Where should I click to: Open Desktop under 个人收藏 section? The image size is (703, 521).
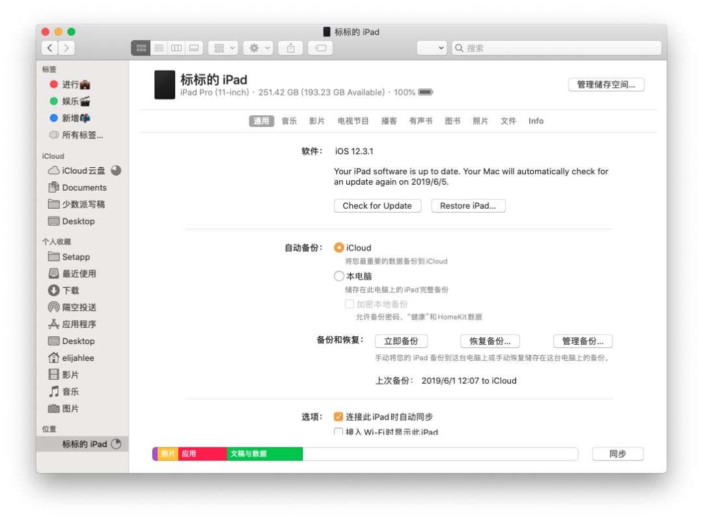(72, 341)
